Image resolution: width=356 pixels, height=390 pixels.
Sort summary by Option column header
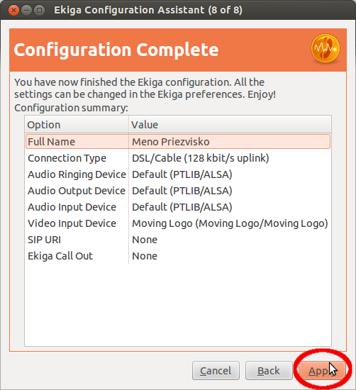pyautogui.click(x=77, y=124)
